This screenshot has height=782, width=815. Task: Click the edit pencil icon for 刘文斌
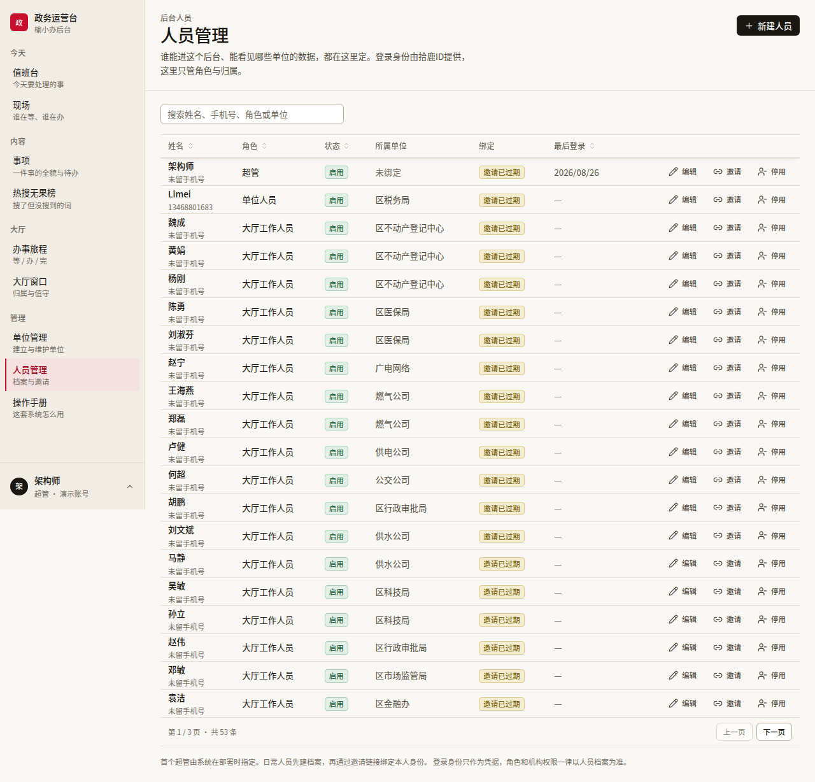[x=673, y=536]
